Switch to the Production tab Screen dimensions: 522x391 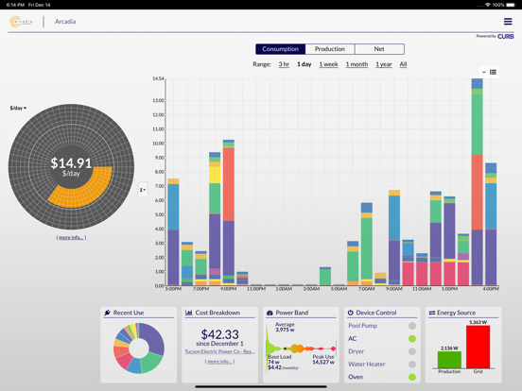pyautogui.click(x=330, y=49)
